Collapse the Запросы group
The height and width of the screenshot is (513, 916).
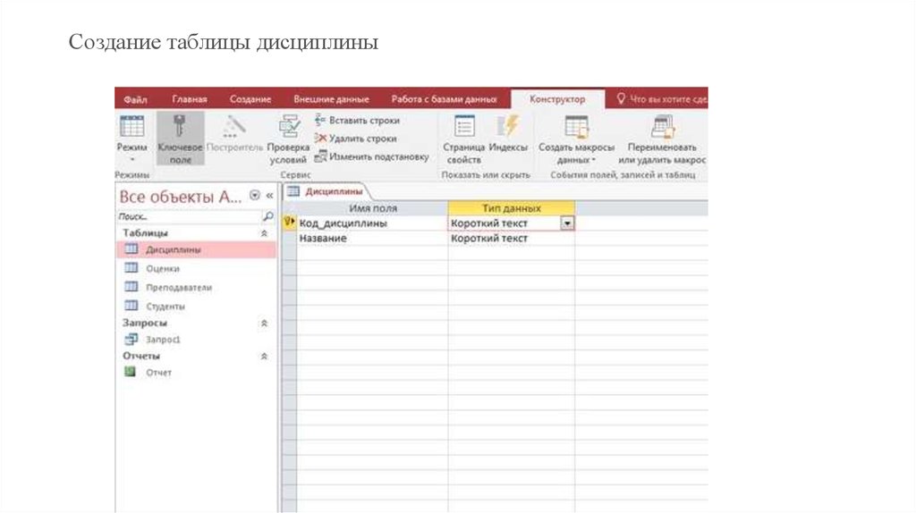(x=264, y=323)
